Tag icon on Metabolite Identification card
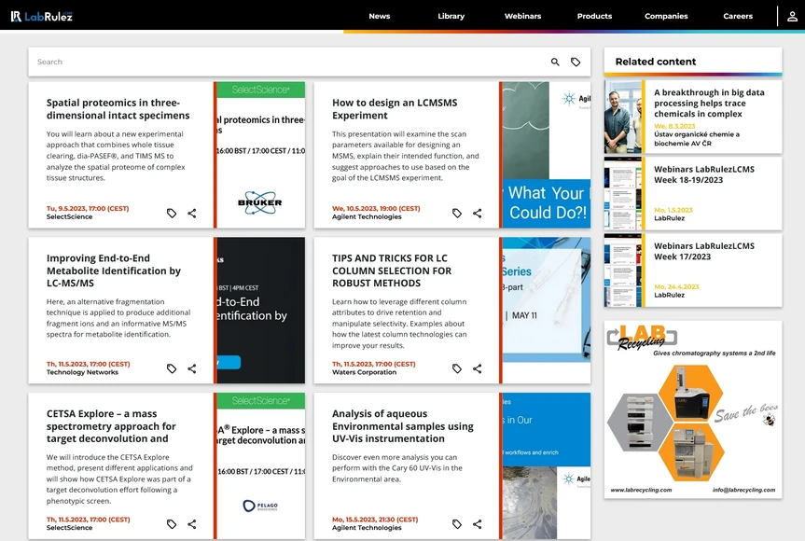 [172, 368]
